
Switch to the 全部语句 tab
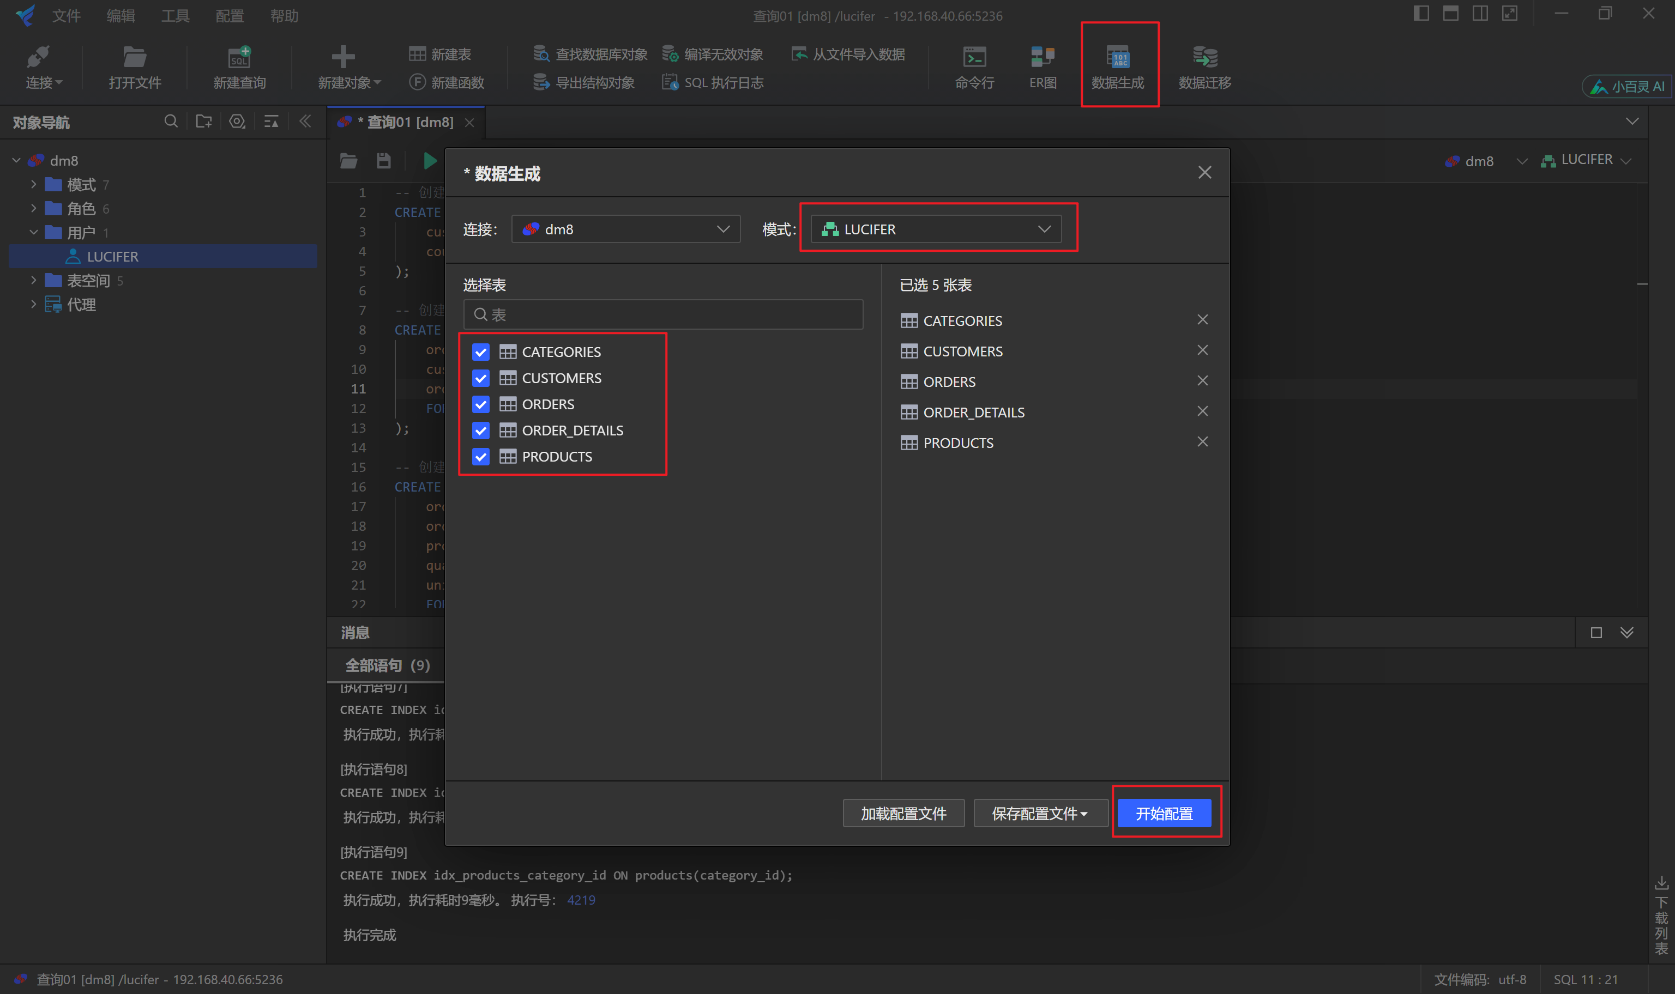tap(386, 665)
